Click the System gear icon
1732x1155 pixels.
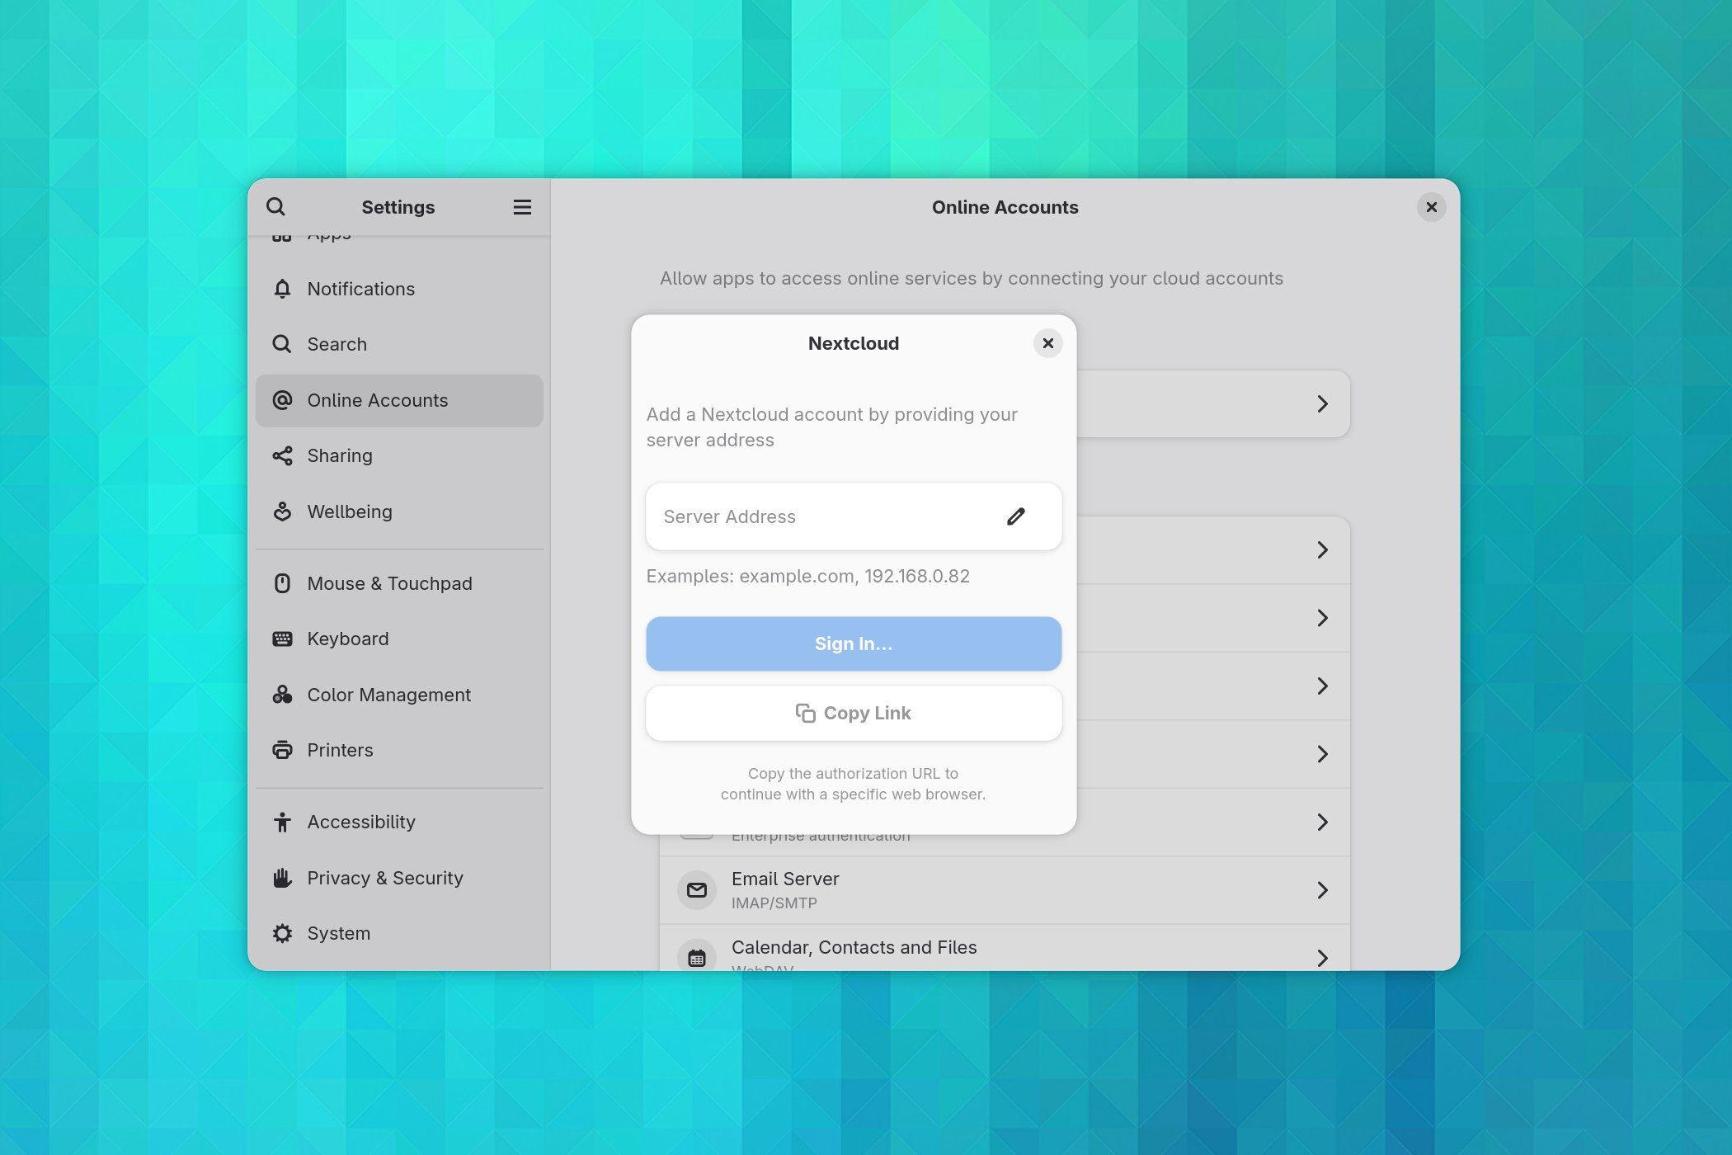tap(282, 933)
